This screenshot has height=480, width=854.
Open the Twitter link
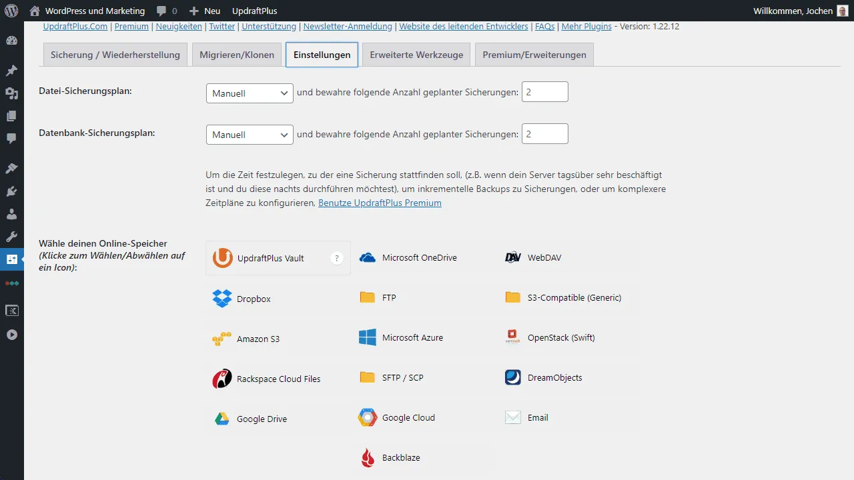222,27
